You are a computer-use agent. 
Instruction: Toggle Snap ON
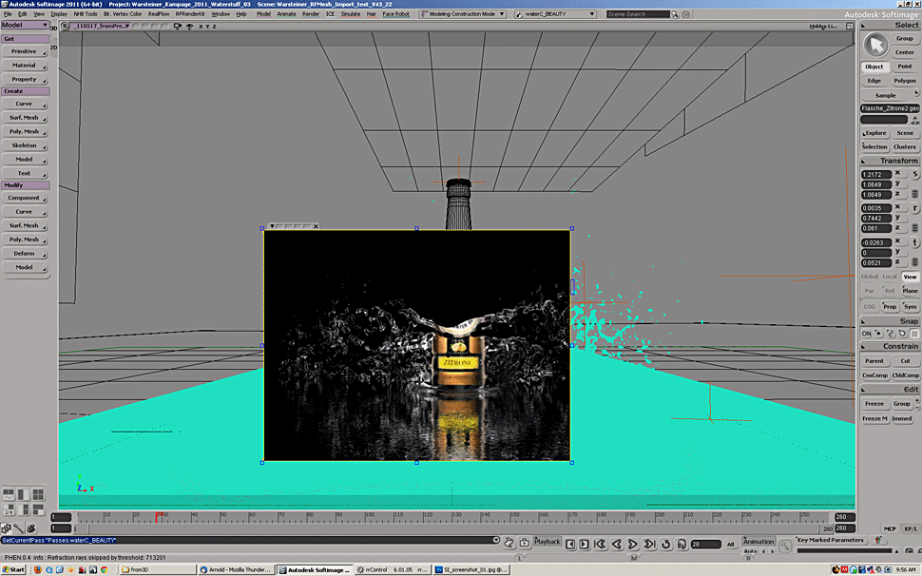[866, 334]
